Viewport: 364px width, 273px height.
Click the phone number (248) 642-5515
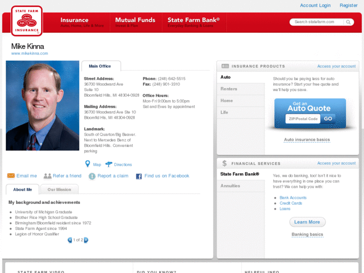click(172, 79)
